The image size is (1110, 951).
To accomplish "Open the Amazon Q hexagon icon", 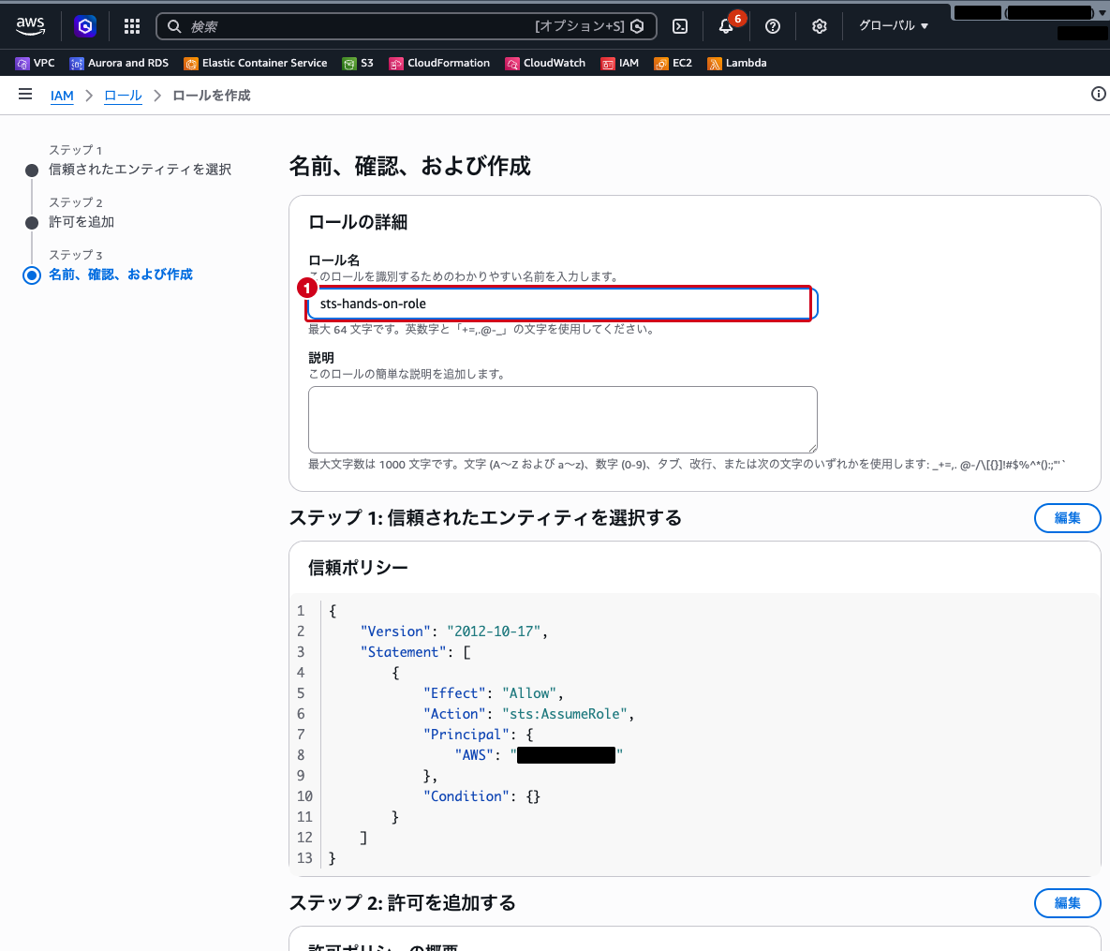I will 85,26.
